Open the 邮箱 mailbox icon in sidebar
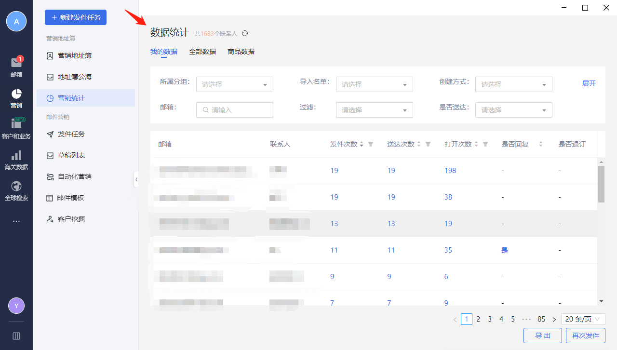The width and height of the screenshot is (617, 350). (16, 63)
